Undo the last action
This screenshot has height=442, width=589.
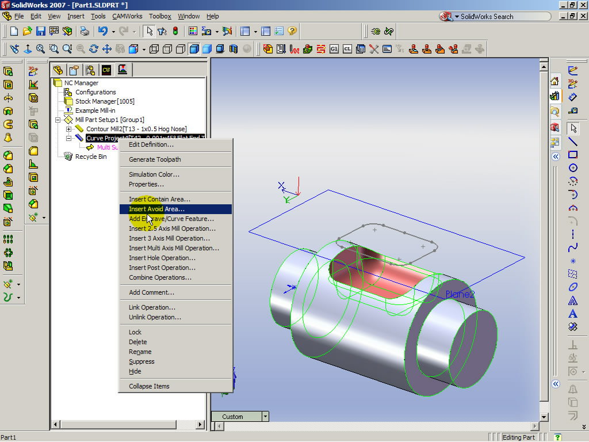point(102,31)
